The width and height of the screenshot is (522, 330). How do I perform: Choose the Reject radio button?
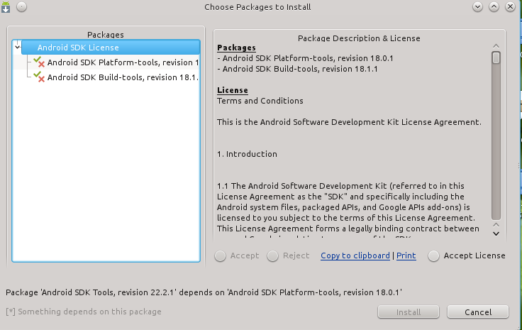(272, 256)
